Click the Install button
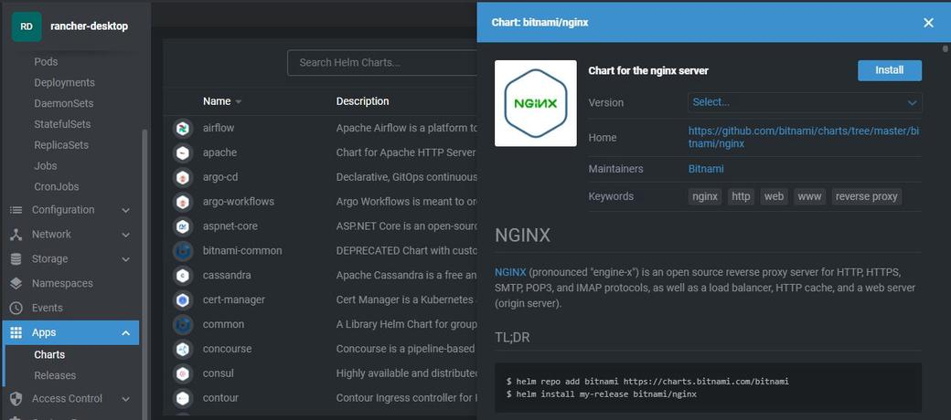 tap(889, 70)
